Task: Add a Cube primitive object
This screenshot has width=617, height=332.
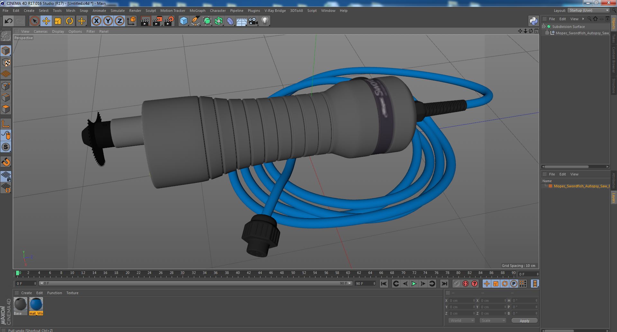Action: click(x=184, y=21)
